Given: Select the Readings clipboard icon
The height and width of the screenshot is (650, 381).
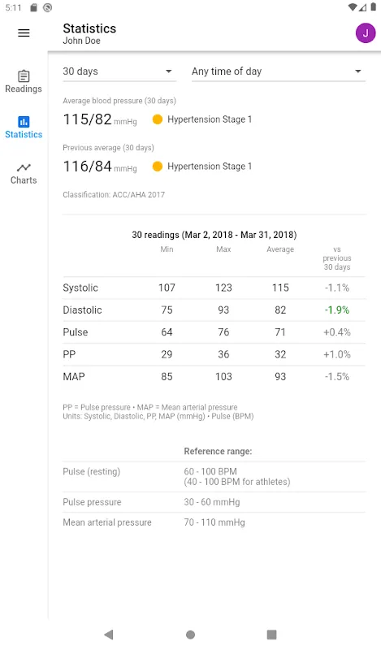Looking at the screenshot, I should [24, 76].
